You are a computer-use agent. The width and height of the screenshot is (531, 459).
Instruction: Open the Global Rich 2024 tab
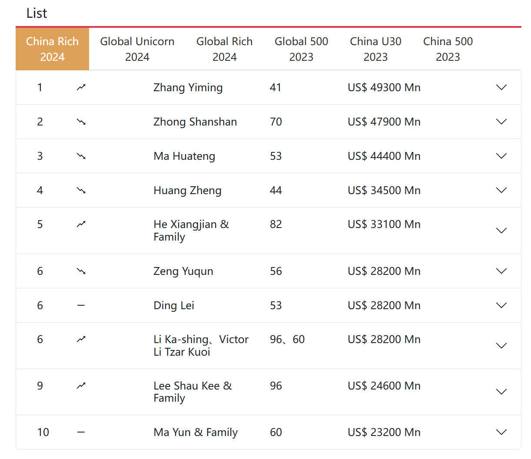(x=225, y=49)
